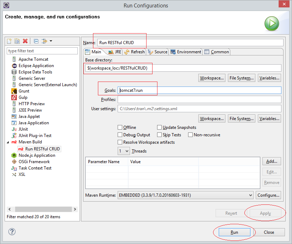Click the horizontal scrollbar right arrow
This screenshot has height=244, width=292.
point(75,209)
